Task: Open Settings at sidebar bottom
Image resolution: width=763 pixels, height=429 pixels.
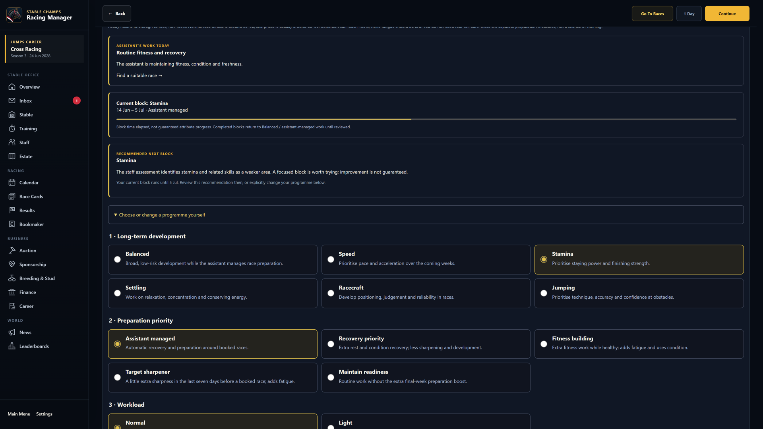Action: [x=44, y=414]
